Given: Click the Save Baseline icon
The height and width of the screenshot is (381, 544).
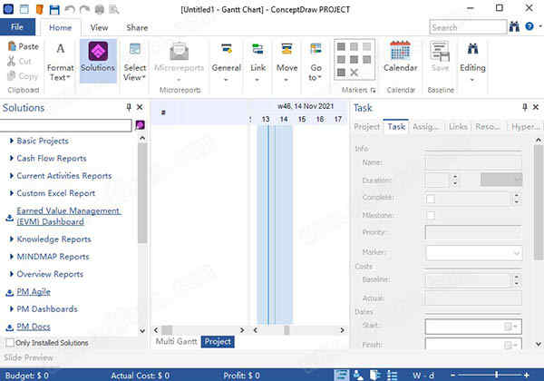Looking at the screenshot, I should 440,51.
